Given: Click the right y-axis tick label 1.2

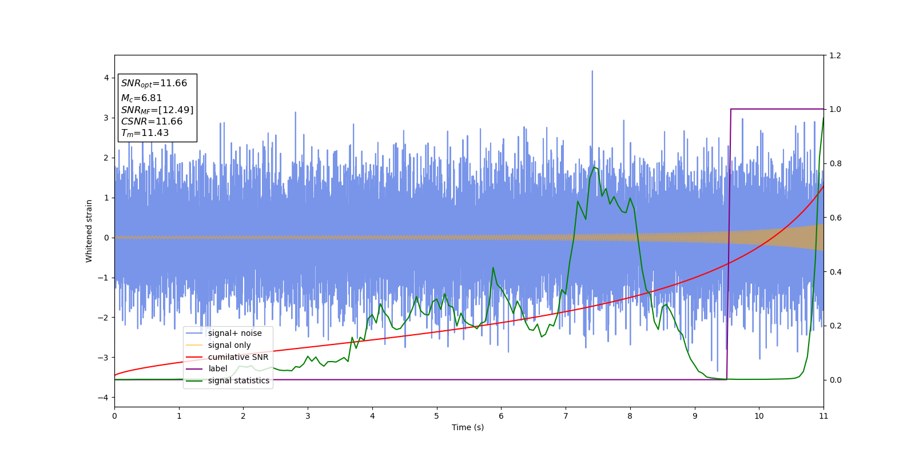Looking at the screenshot, I should pos(835,55).
